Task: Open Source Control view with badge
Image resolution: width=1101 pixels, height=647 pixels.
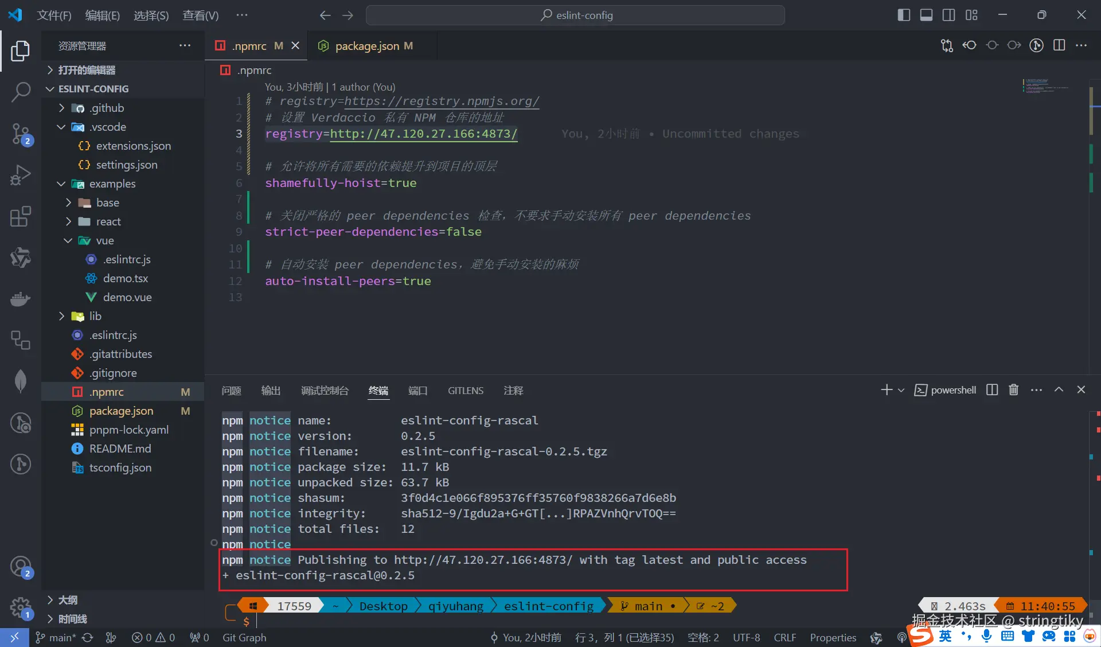Action: coord(21,134)
